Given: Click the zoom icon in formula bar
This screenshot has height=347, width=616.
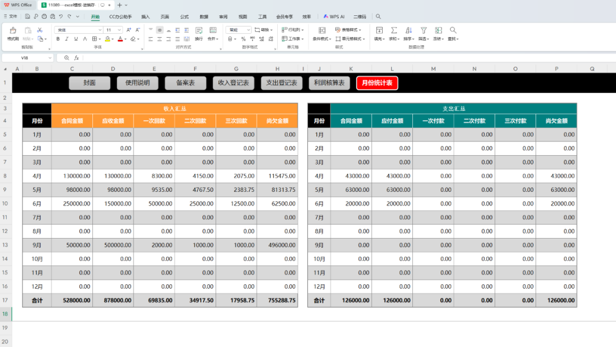Looking at the screenshot, I should click(66, 58).
